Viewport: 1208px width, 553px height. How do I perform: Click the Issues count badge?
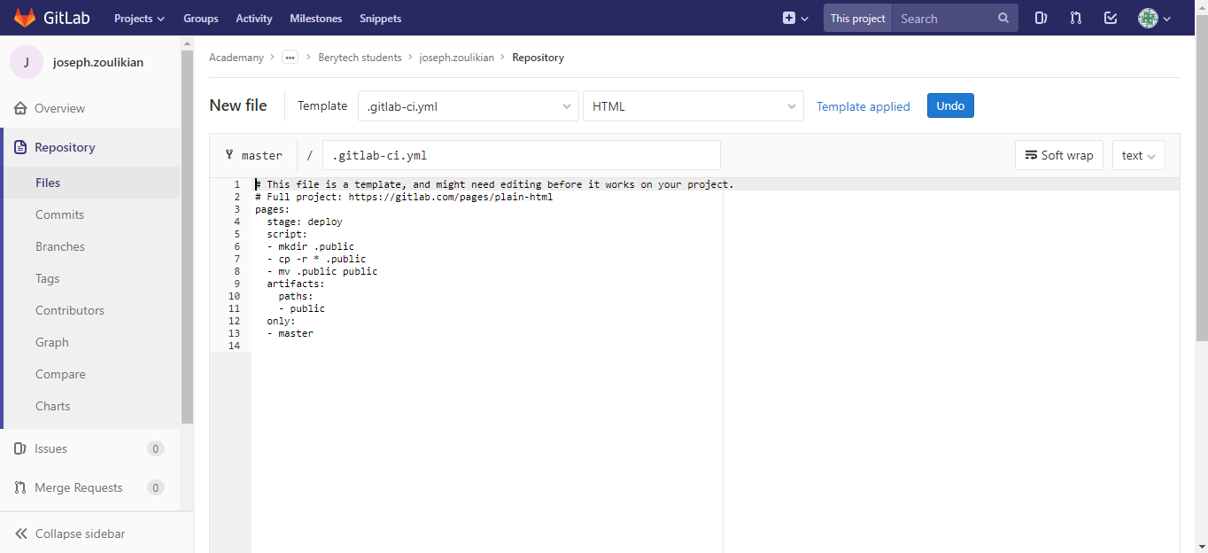coord(156,448)
